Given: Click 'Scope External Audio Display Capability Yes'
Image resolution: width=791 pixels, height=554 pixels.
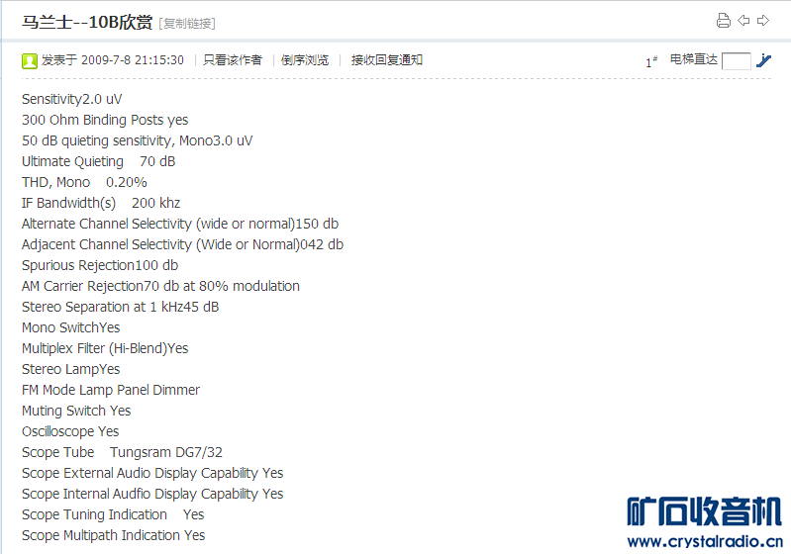Looking at the screenshot, I should (x=152, y=473).
